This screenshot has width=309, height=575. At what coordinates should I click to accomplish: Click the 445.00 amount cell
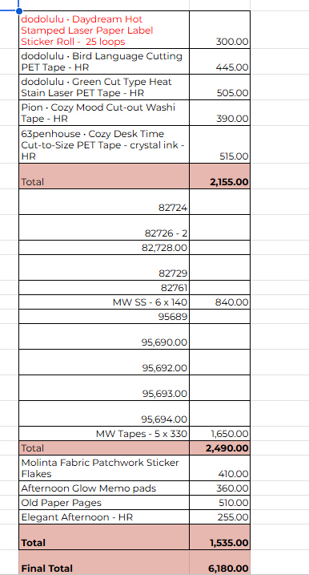pyautogui.click(x=219, y=61)
